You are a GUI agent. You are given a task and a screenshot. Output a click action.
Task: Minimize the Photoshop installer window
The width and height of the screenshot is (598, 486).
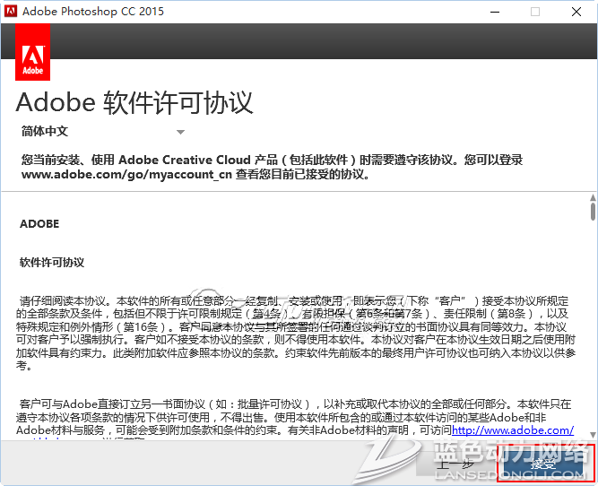tap(494, 12)
